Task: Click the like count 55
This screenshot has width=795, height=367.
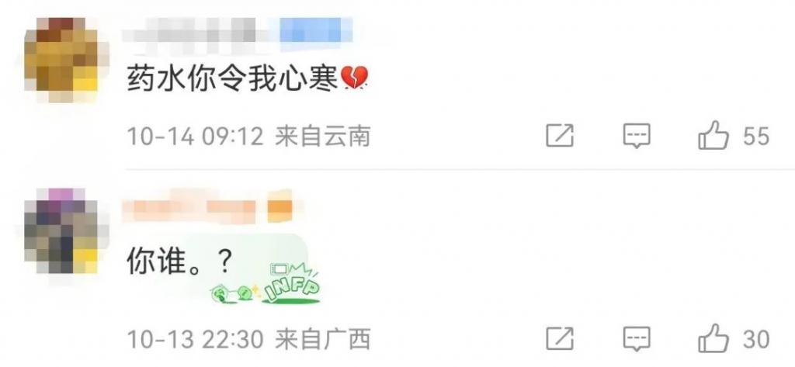Action: (756, 137)
